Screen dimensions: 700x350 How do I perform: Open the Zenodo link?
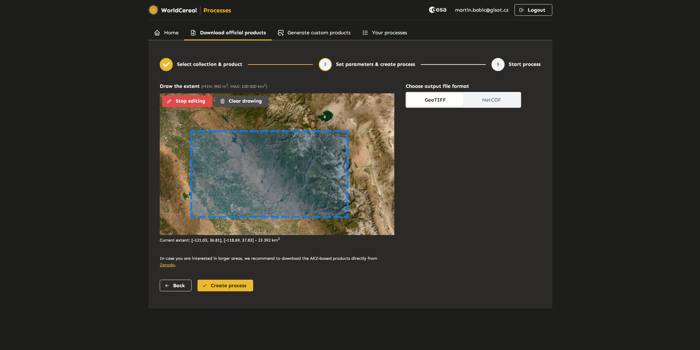click(167, 265)
